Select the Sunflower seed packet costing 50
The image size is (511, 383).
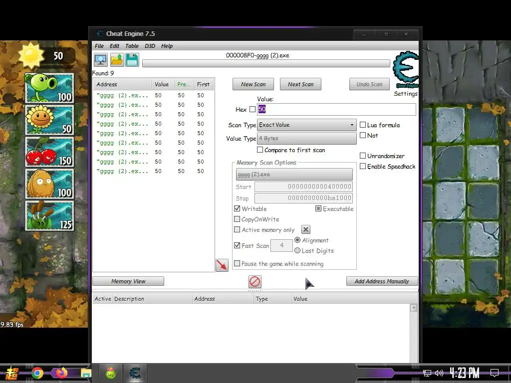(49, 120)
